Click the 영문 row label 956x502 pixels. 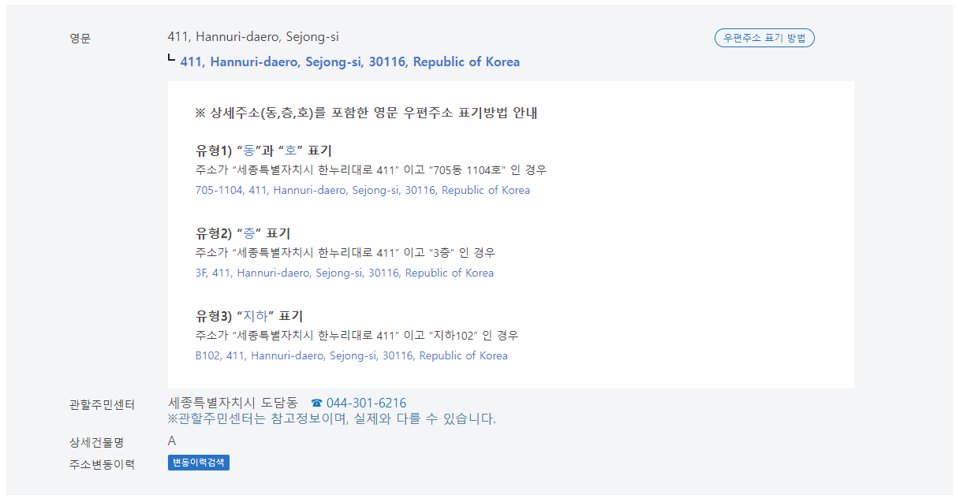(x=80, y=38)
